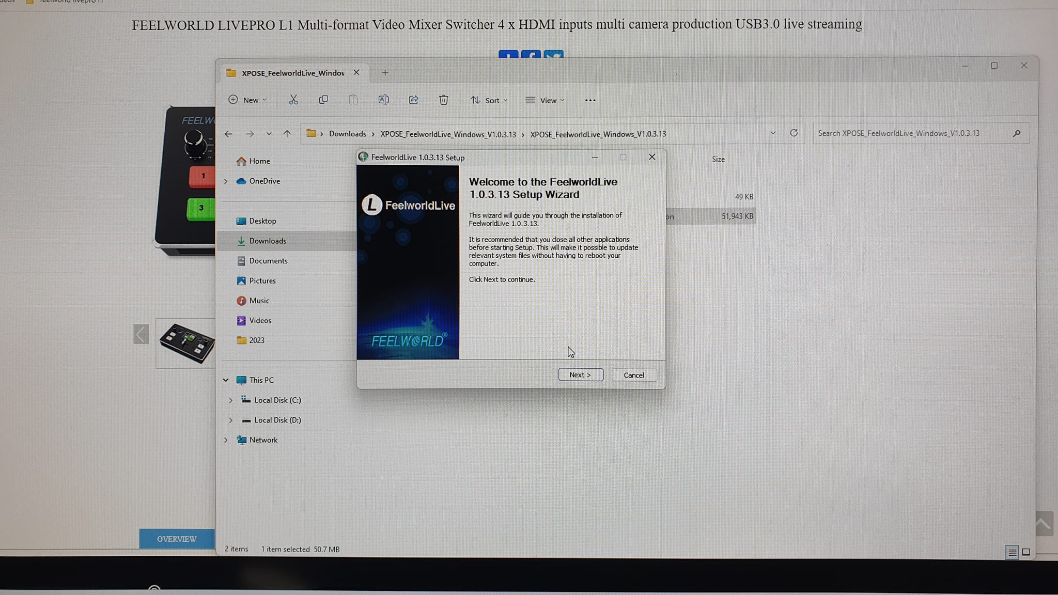Open the address bar history dropdown
The image size is (1058, 595).
click(773, 133)
